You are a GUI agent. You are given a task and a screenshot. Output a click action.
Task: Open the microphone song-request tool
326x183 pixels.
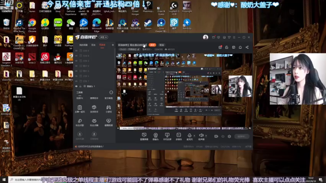coord(79,122)
